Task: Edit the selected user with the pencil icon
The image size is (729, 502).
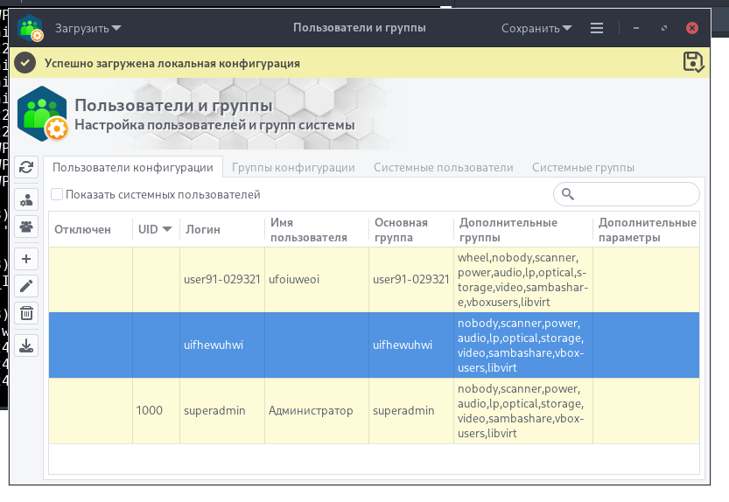Action: 27,286
